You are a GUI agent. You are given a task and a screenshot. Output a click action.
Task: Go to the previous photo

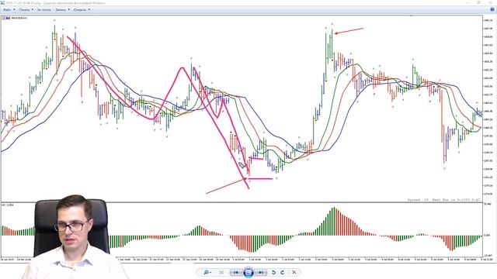point(236,272)
